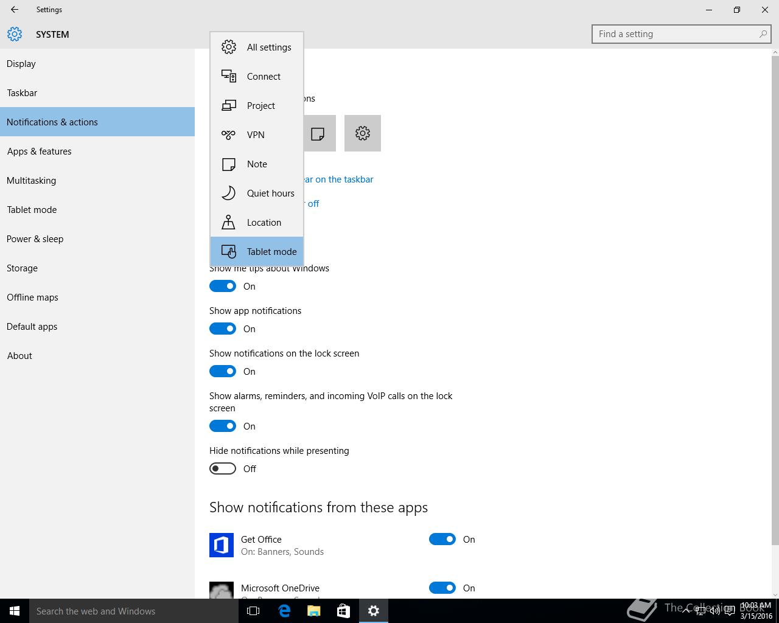The height and width of the screenshot is (623, 779).
Task: Open Default apps settings
Action: click(x=97, y=326)
